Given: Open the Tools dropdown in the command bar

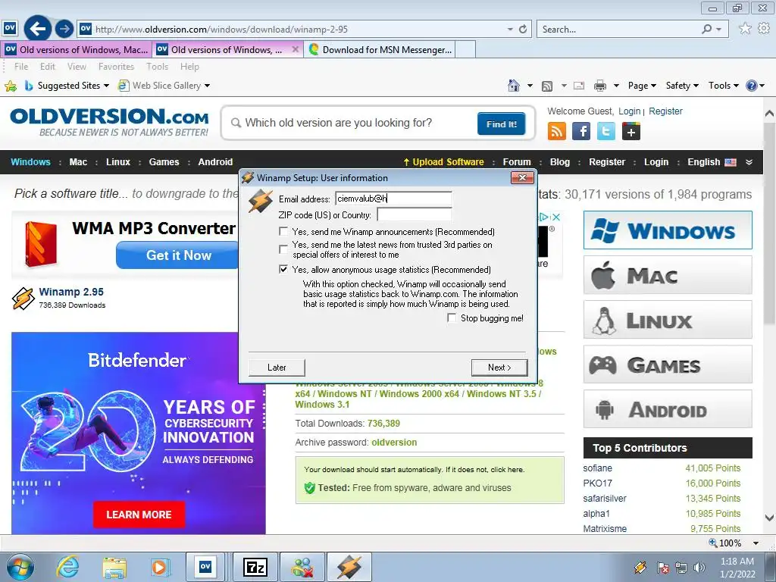Looking at the screenshot, I should pyautogui.click(x=723, y=86).
